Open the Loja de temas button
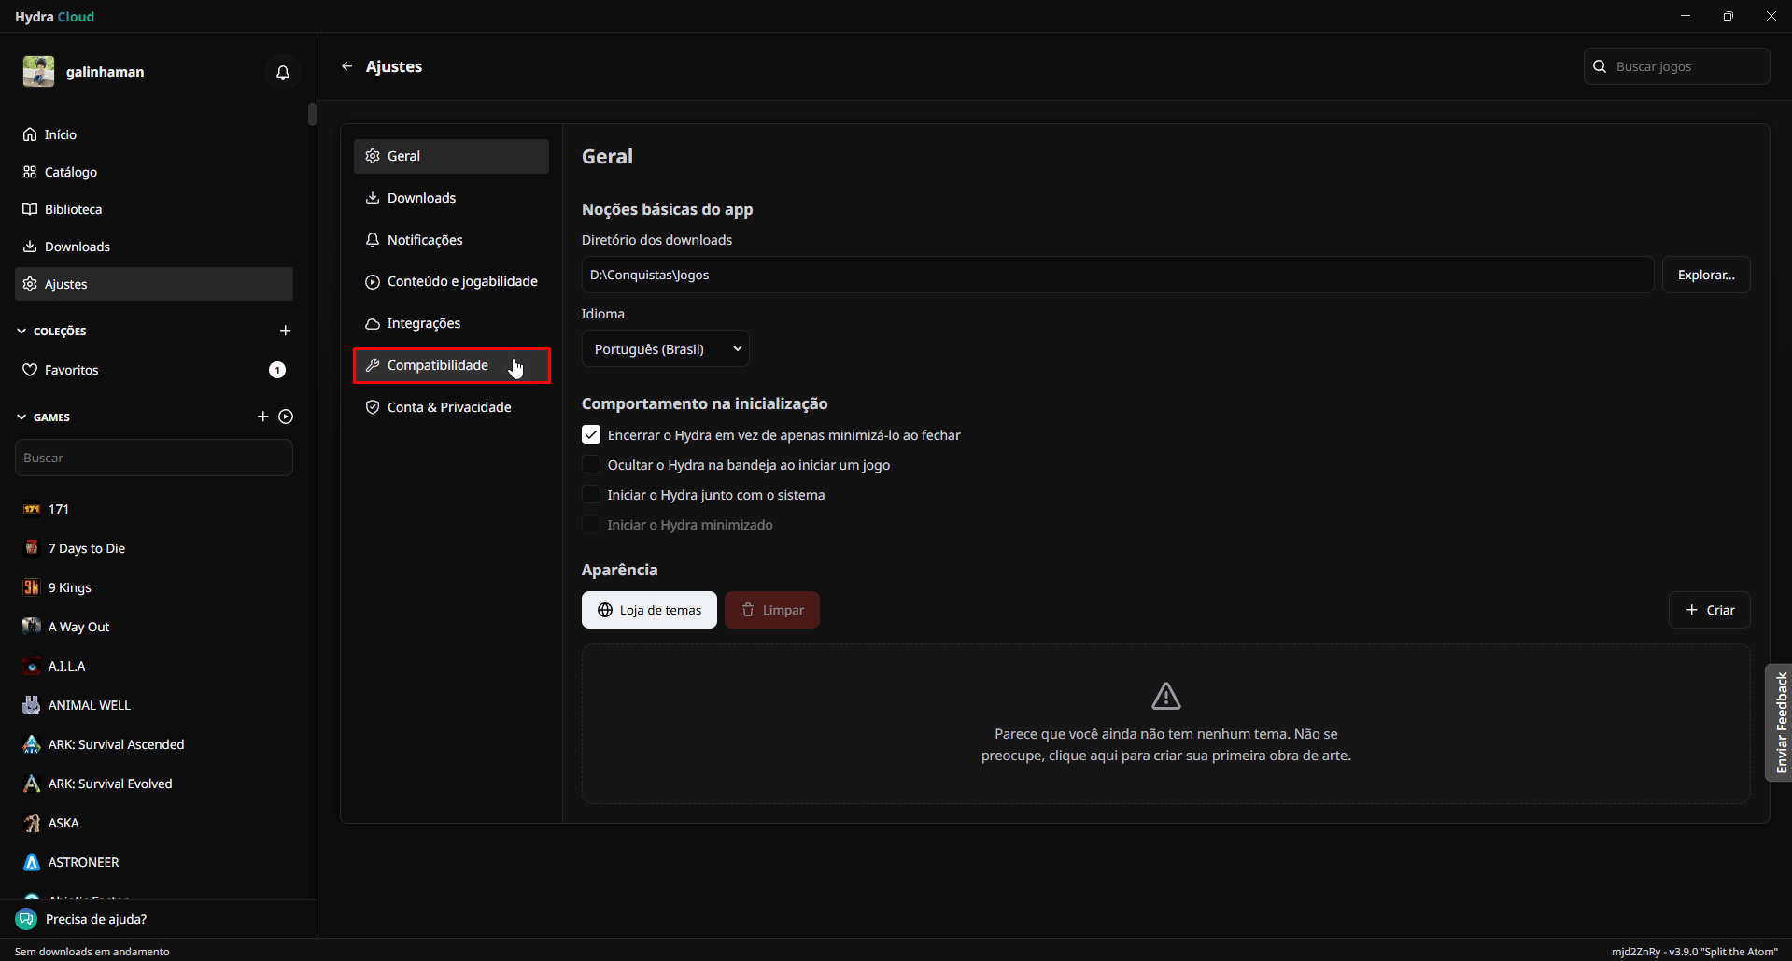Viewport: 1792px width, 961px height. (649, 610)
